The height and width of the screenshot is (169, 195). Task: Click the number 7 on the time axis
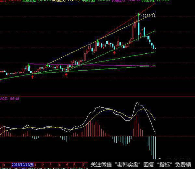(84, 164)
